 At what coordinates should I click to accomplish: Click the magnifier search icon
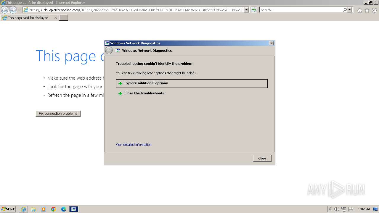345,10
